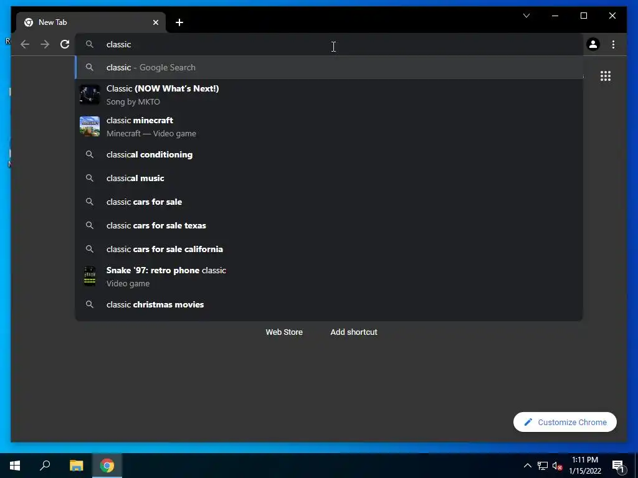Go back with the back arrow

pyautogui.click(x=25, y=44)
